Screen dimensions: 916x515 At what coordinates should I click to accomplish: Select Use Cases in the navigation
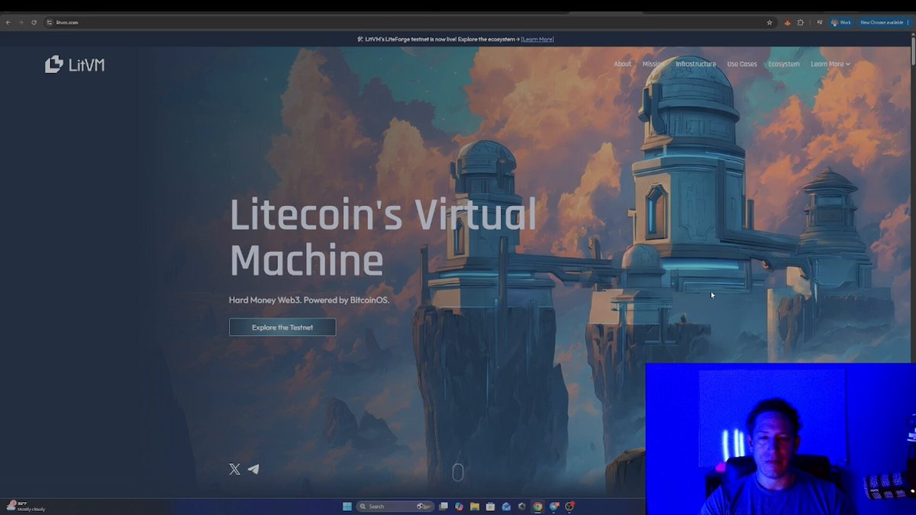[742, 64]
